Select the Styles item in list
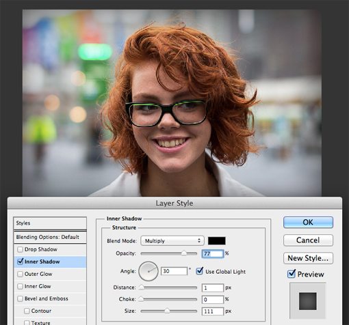Image resolution: width=349 pixels, height=325 pixels. pyautogui.click(x=50, y=223)
